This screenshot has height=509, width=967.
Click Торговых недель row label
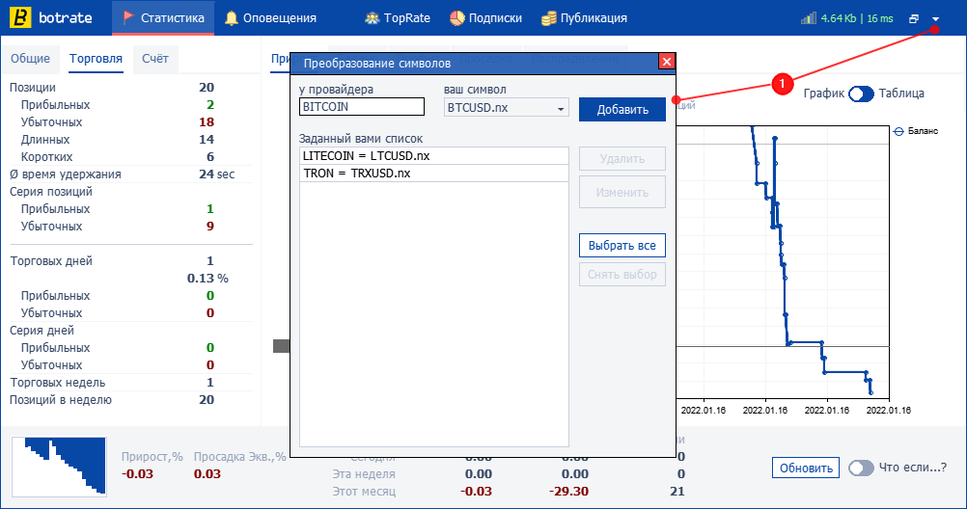point(58,383)
